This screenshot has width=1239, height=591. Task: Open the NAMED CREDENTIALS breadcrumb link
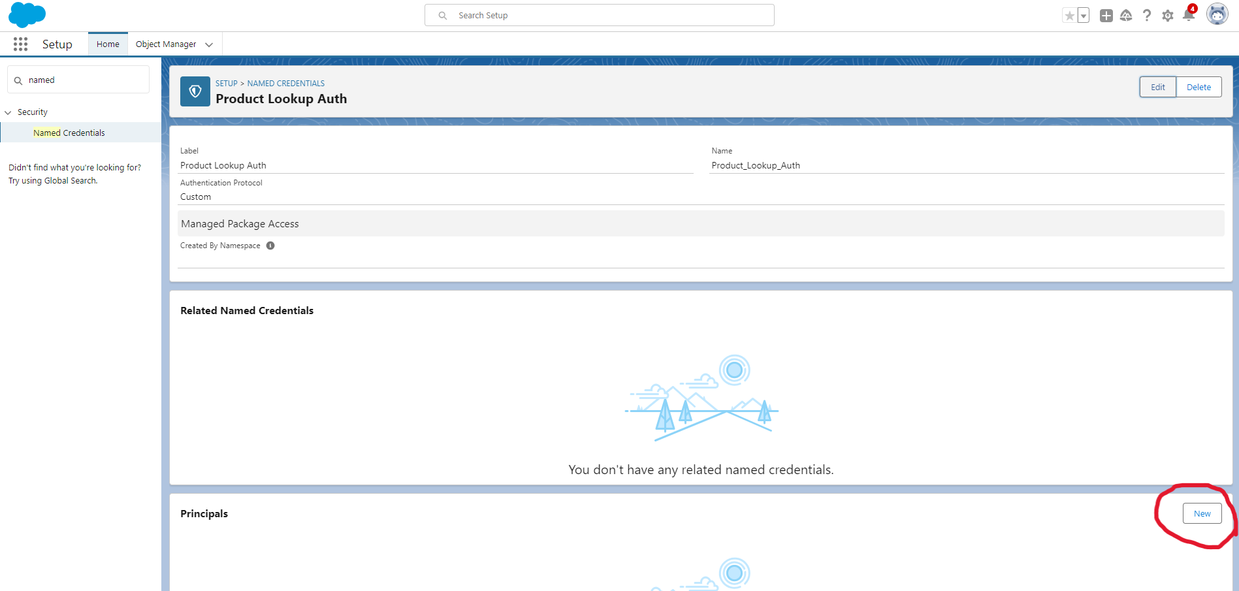285,83
